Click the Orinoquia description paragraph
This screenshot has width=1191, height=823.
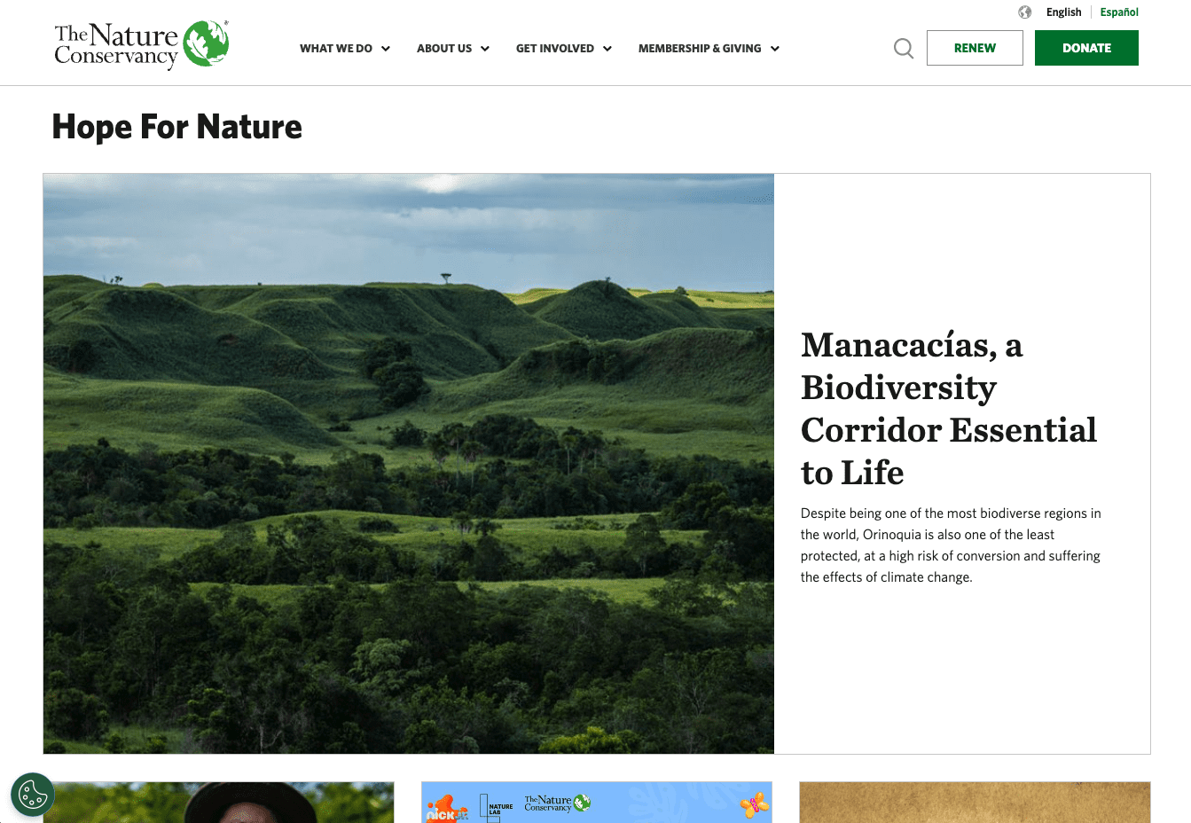pyautogui.click(x=950, y=545)
